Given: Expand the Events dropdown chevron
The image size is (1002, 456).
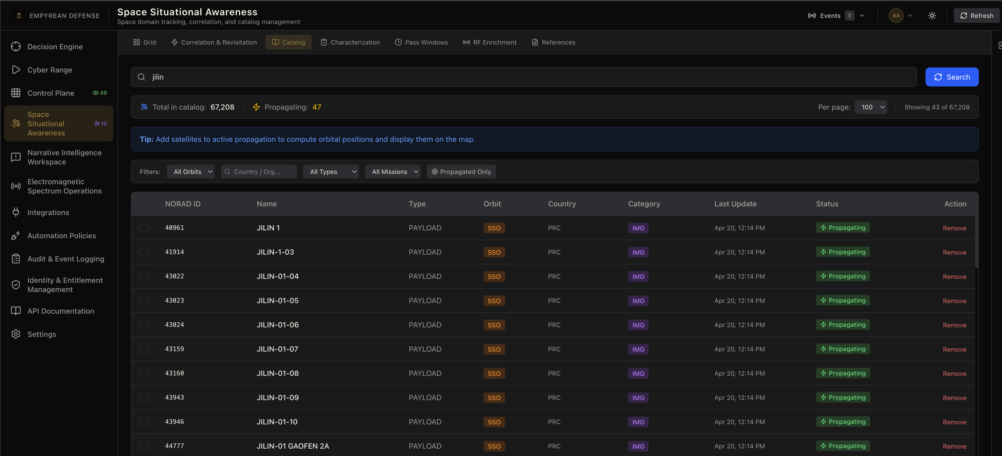Looking at the screenshot, I should tap(862, 16).
